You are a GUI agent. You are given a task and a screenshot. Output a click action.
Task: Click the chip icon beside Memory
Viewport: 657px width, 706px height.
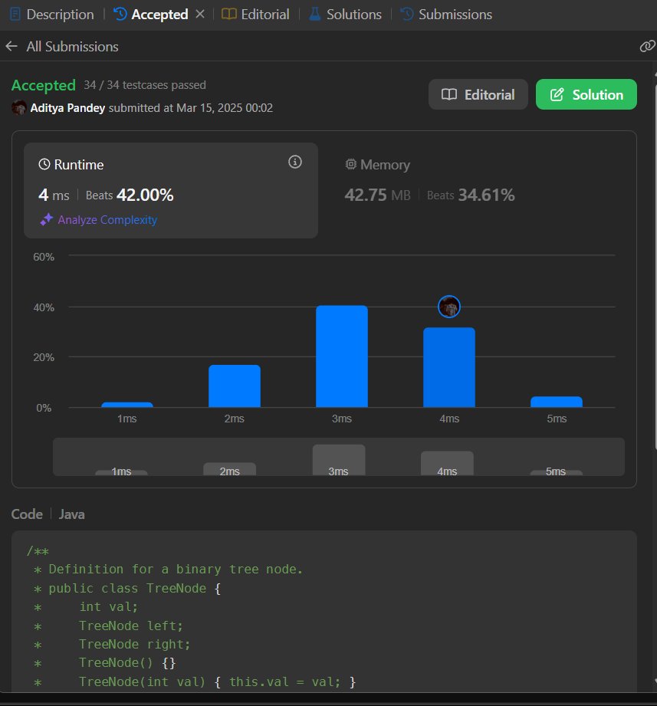[x=351, y=164]
